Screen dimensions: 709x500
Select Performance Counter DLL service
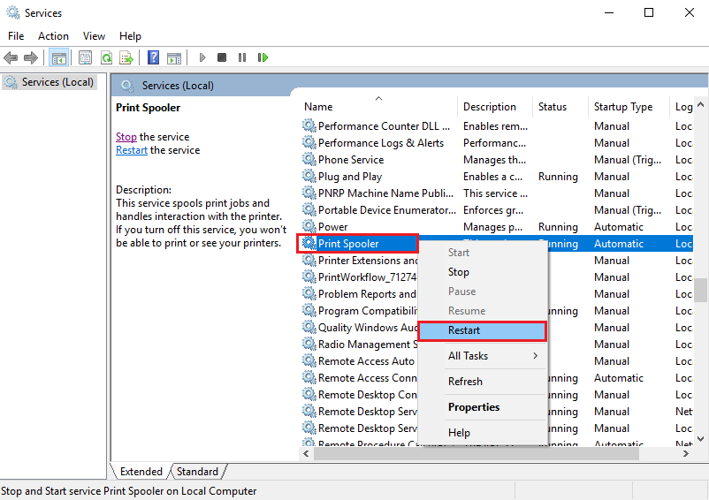pos(496,126)
